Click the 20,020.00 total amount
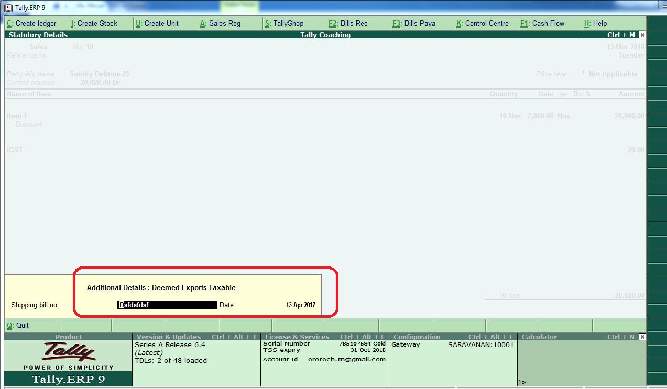 [x=629, y=296]
